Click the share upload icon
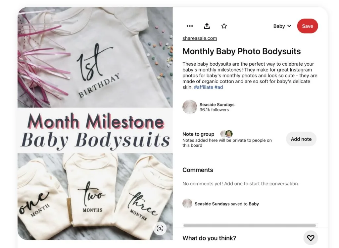Viewport: 339px width, 248px height. 207,26
